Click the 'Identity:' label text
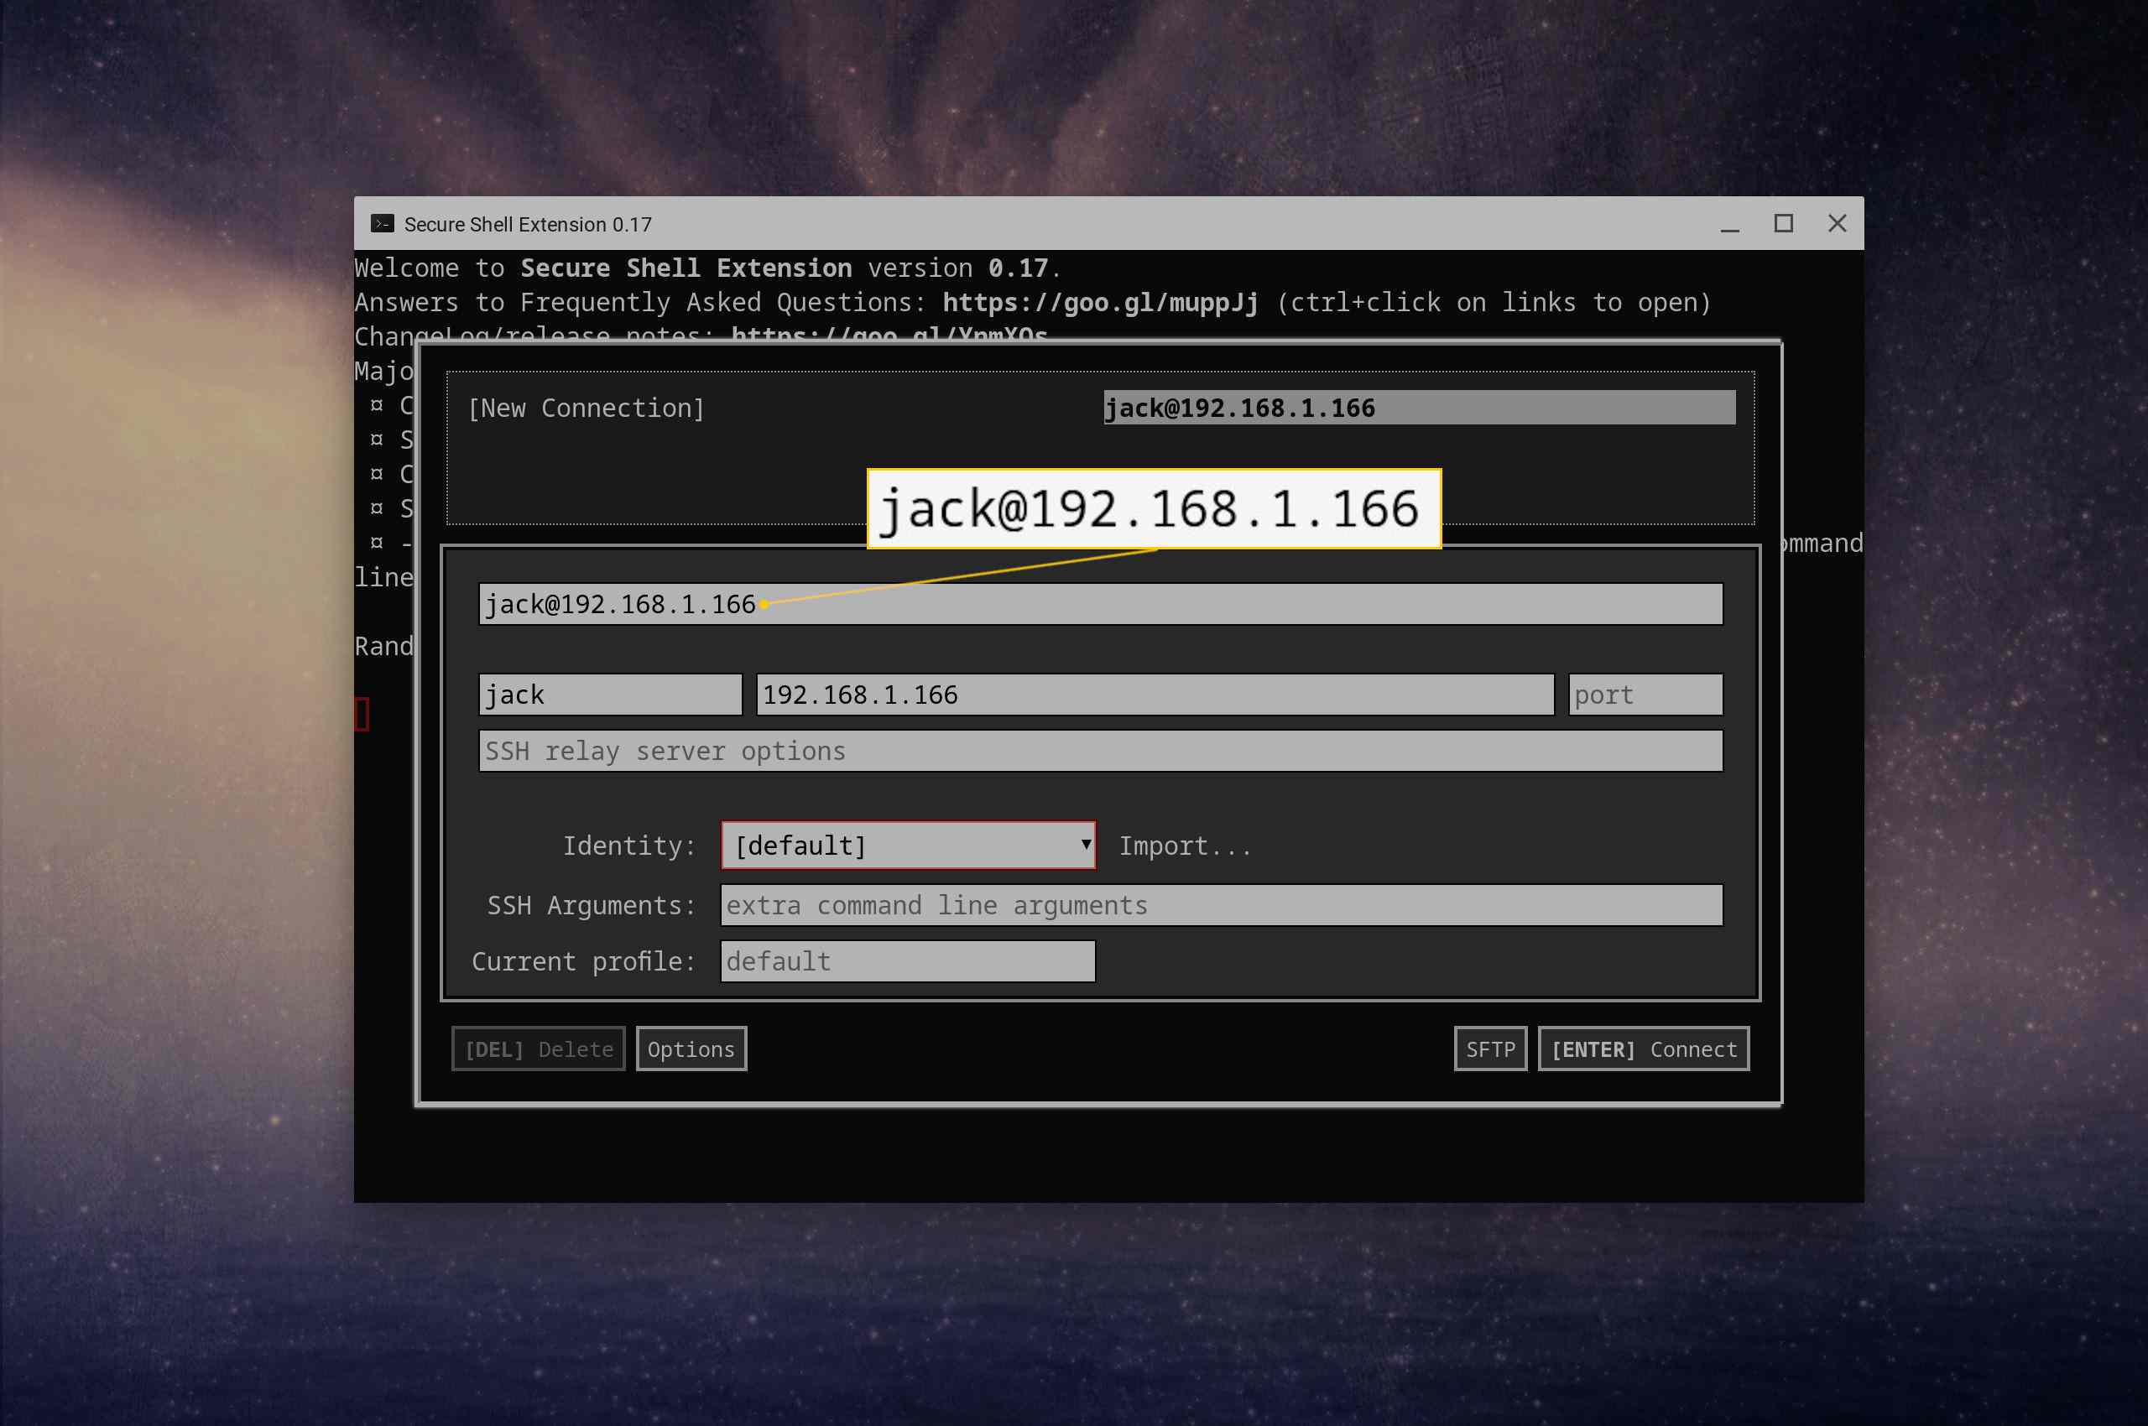The image size is (2148, 1426). point(629,846)
